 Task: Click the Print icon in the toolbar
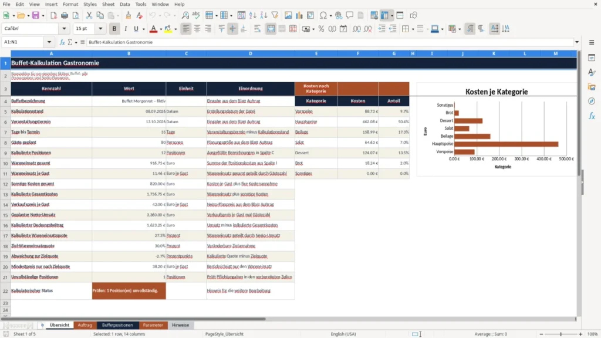coord(65,15)
